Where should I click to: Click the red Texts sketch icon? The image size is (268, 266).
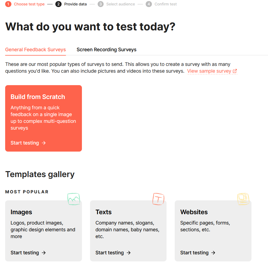point(158,199)
